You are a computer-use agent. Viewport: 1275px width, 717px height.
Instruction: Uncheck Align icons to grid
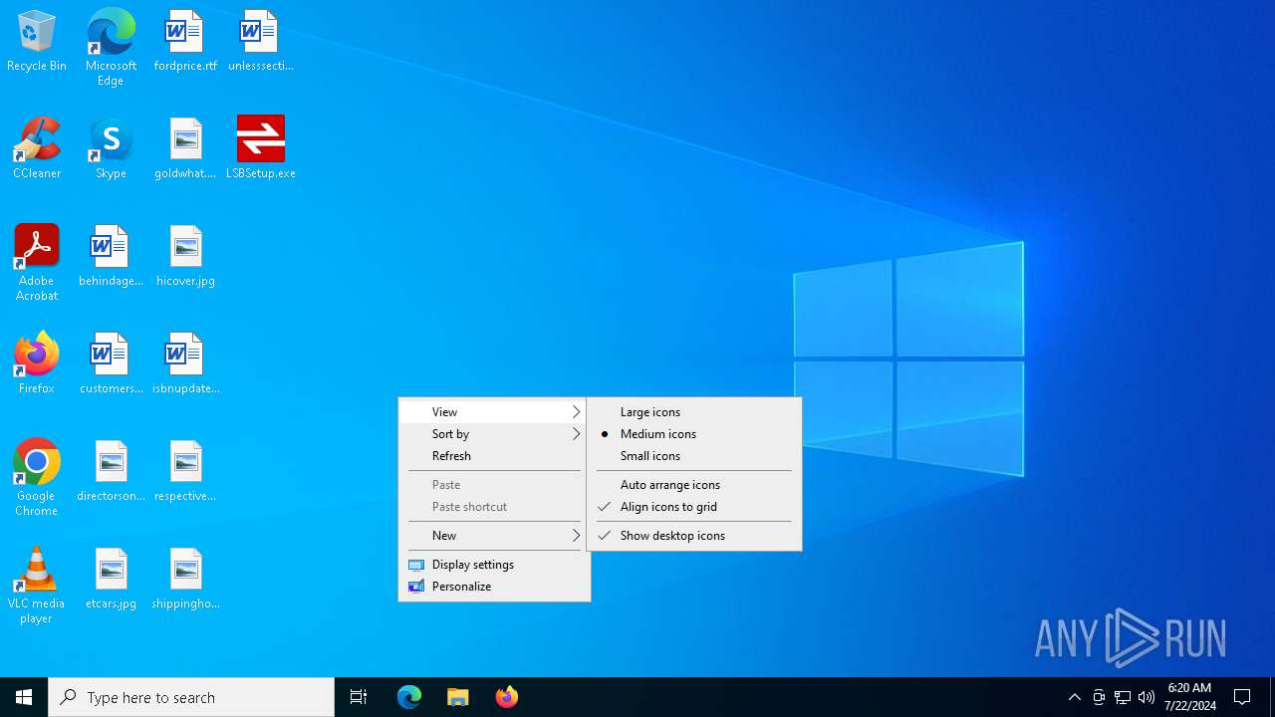click(694, 507)
